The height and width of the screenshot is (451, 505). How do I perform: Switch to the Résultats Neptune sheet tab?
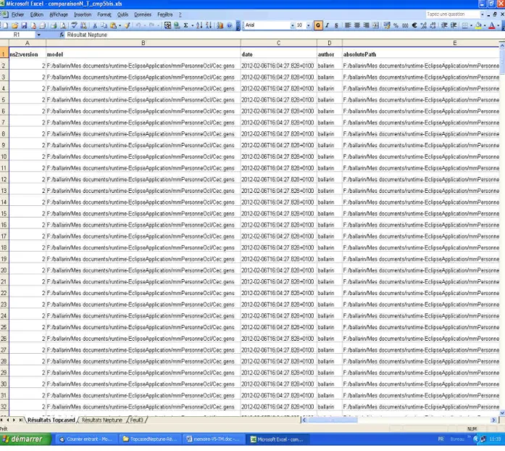(x=102, y=420)
